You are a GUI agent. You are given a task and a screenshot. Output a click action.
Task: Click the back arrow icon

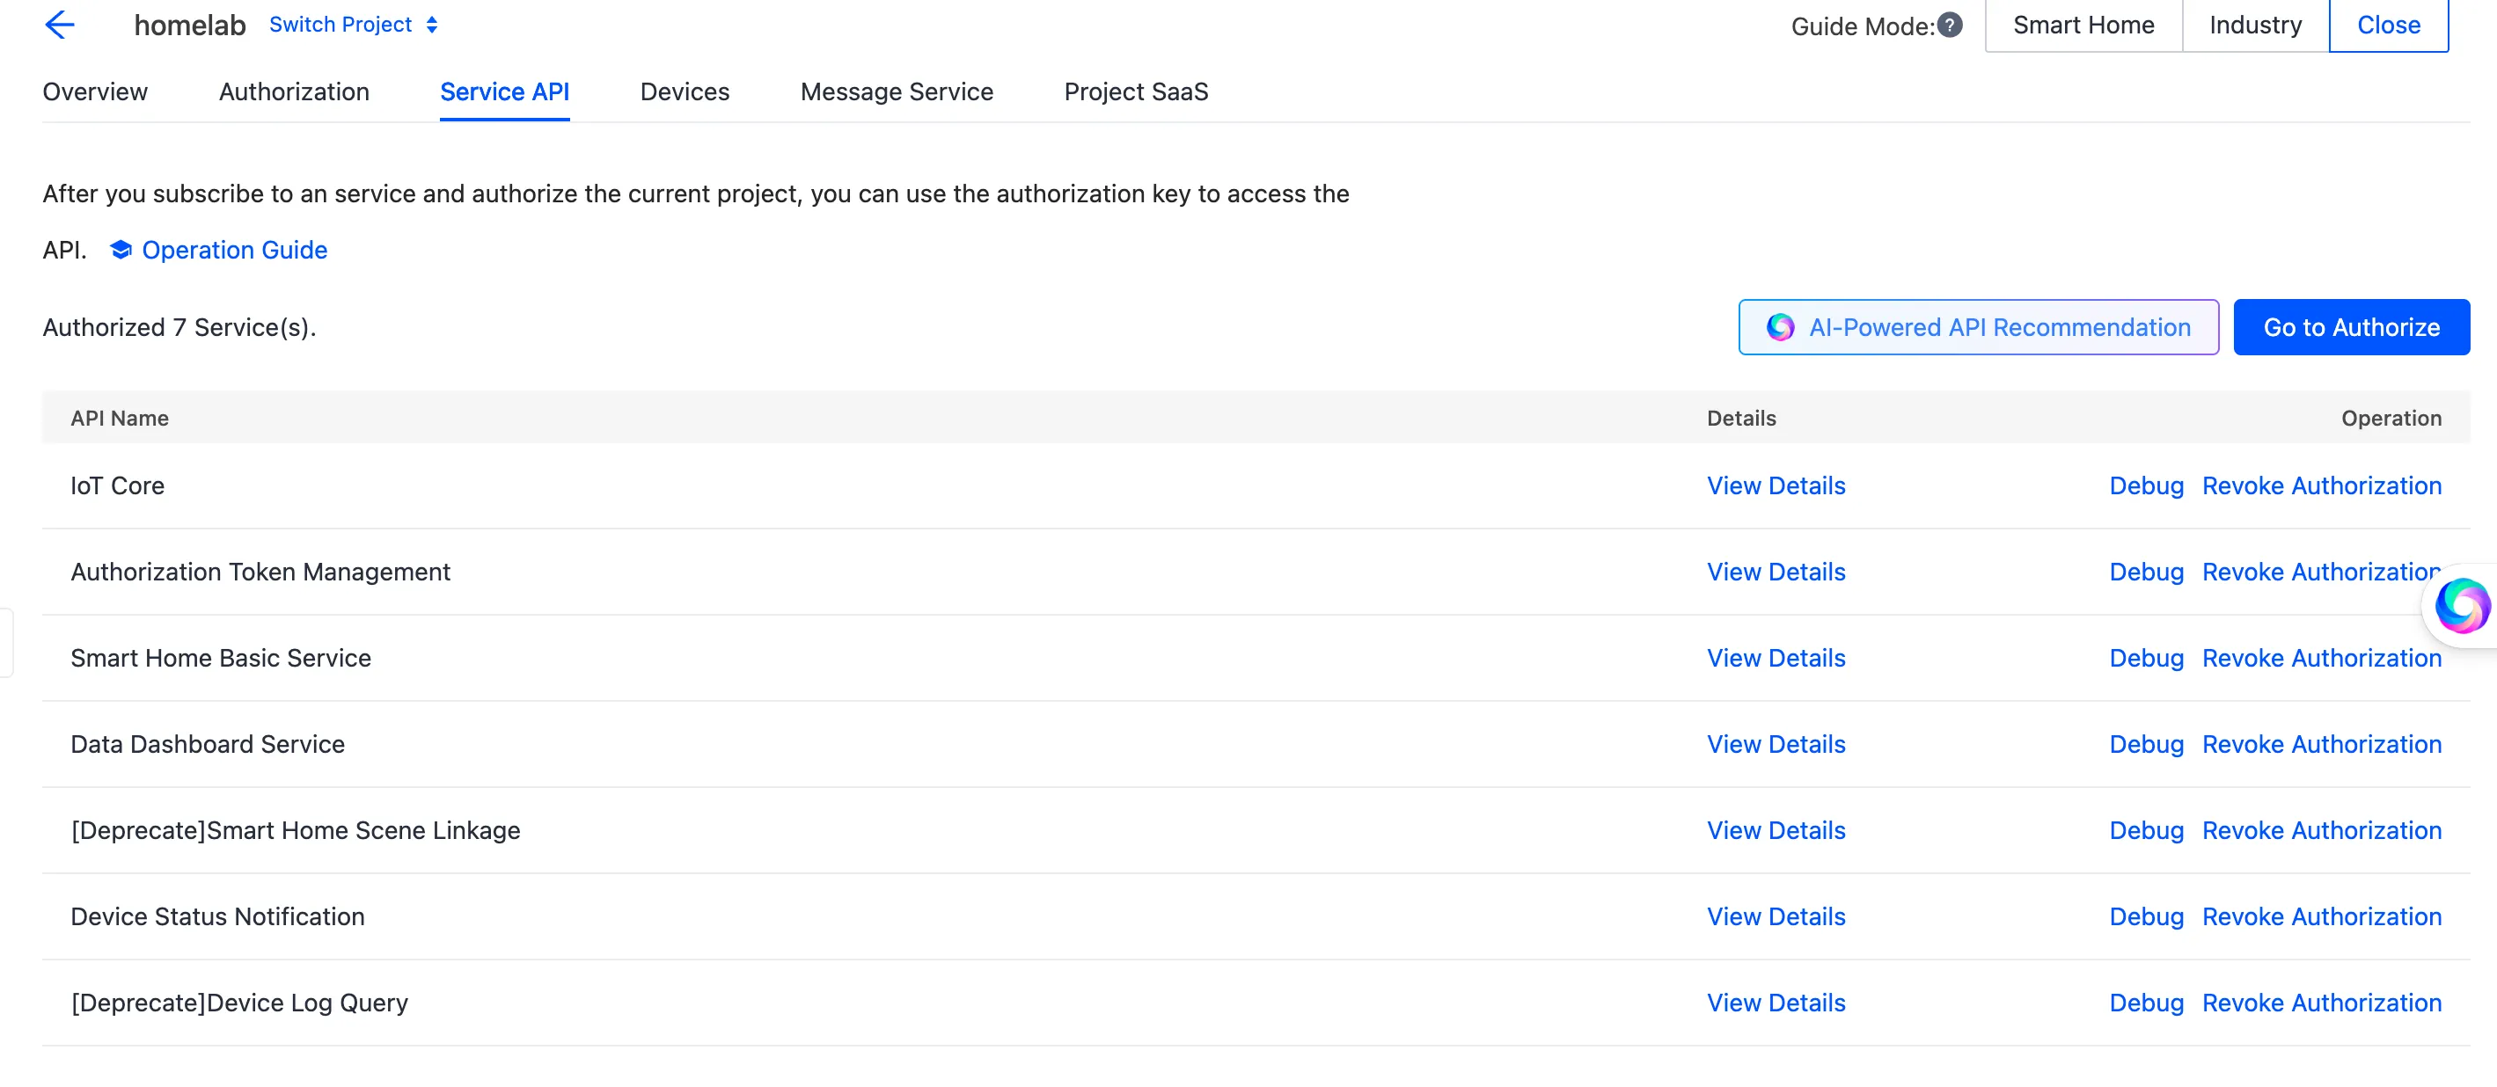[60, 25]
